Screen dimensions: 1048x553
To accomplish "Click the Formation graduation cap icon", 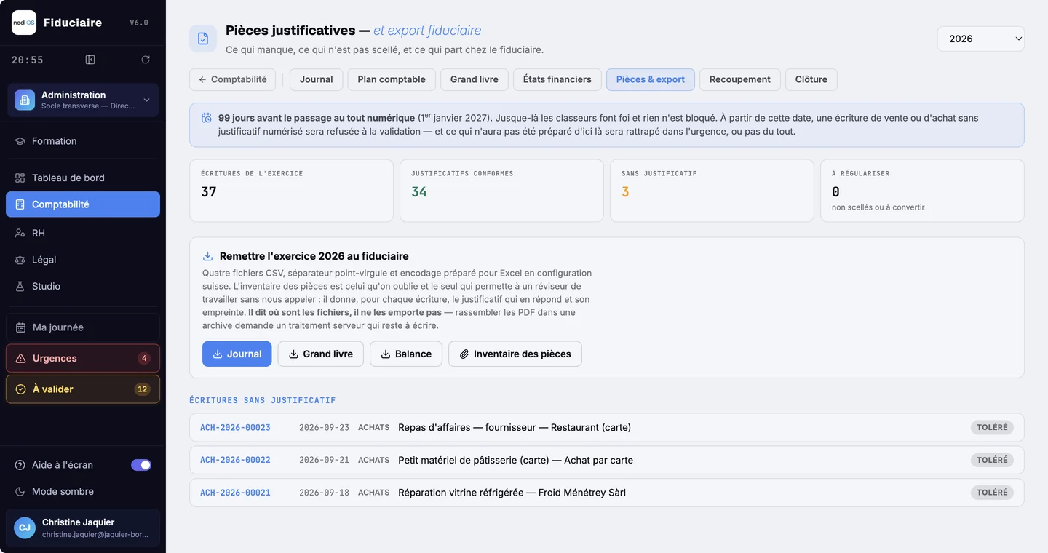I will tap(20, 141).
